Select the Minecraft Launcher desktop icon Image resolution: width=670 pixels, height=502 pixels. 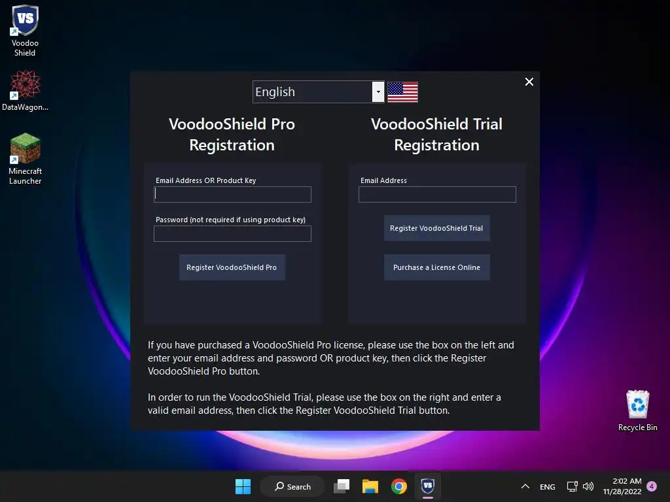pyautogui.click(x=26, y=159)
